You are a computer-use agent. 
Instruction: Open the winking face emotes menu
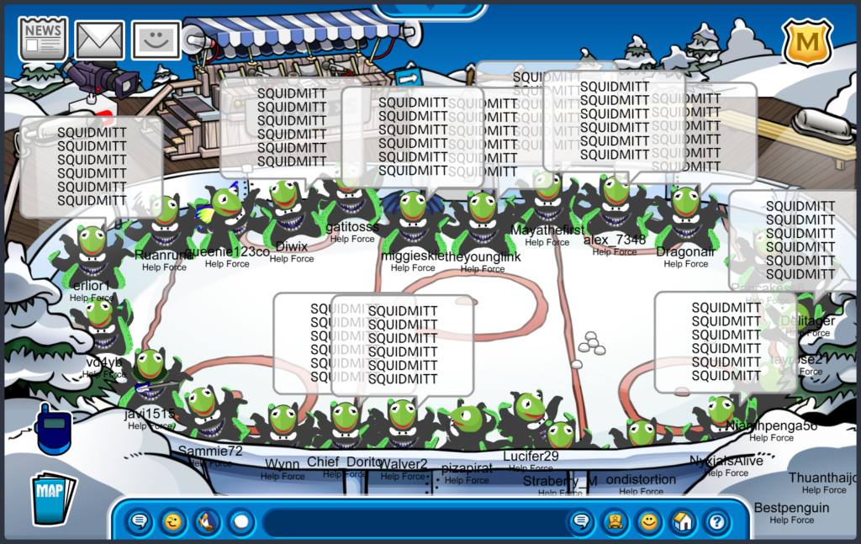173,522
